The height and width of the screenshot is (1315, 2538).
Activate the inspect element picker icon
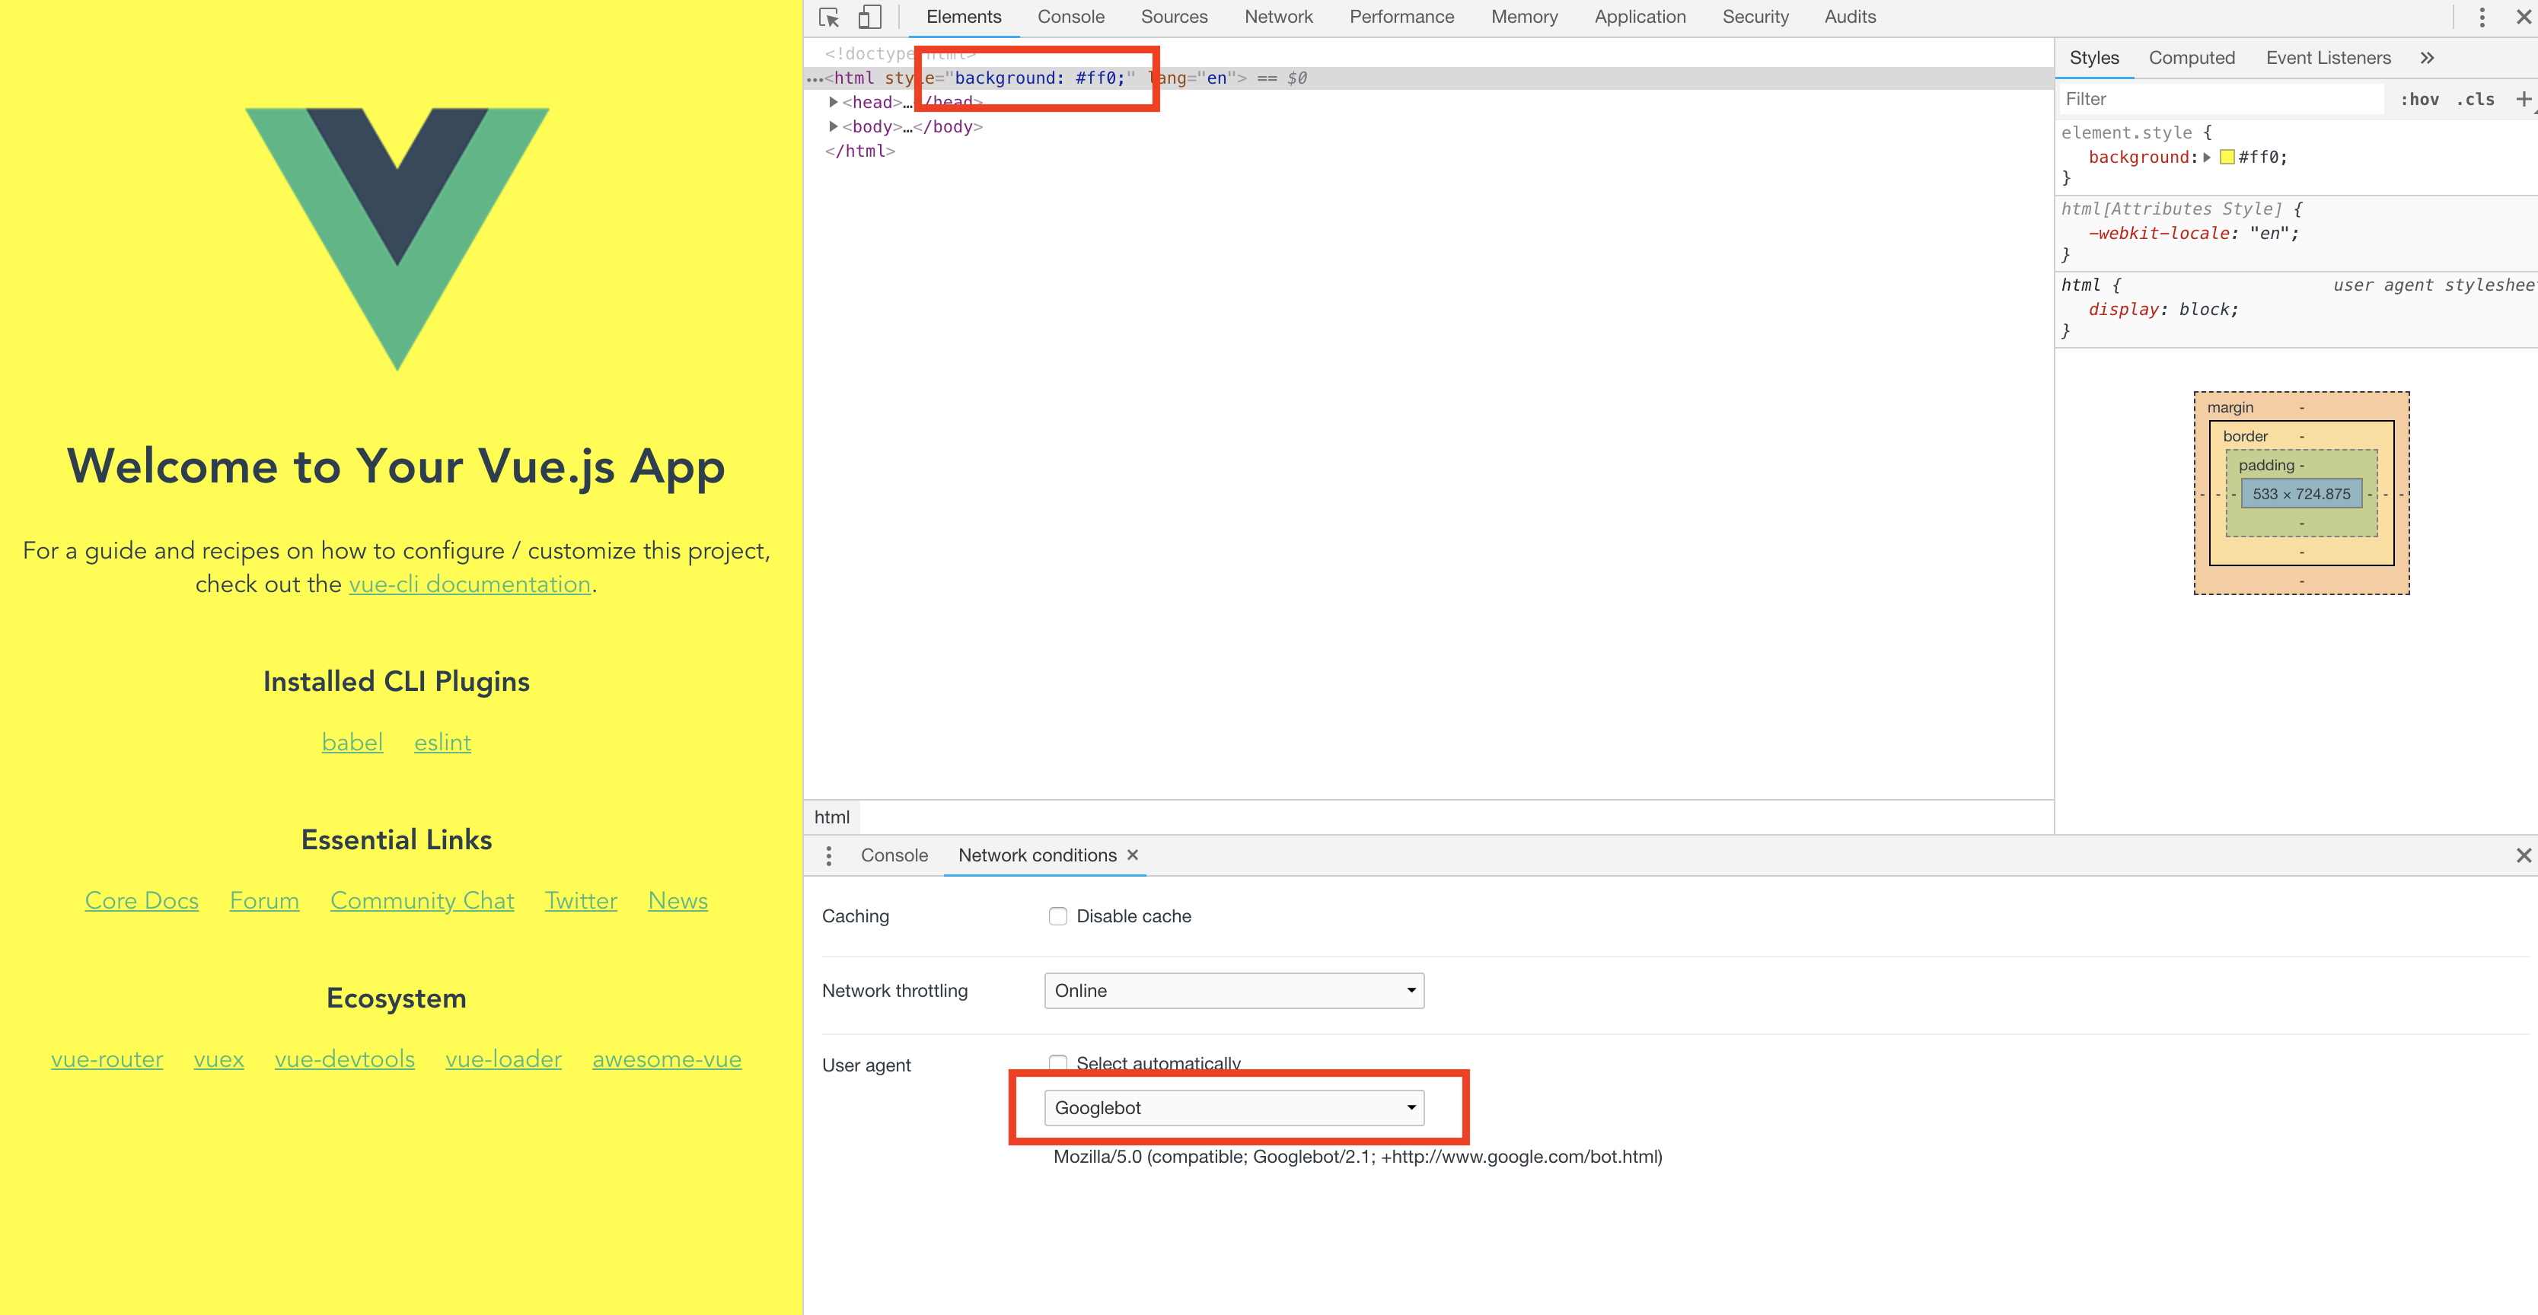[x=828, y=17]
